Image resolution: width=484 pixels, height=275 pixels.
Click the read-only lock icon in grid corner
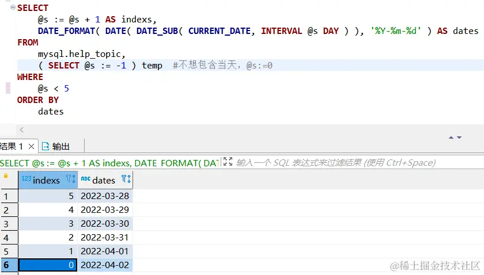6,176
